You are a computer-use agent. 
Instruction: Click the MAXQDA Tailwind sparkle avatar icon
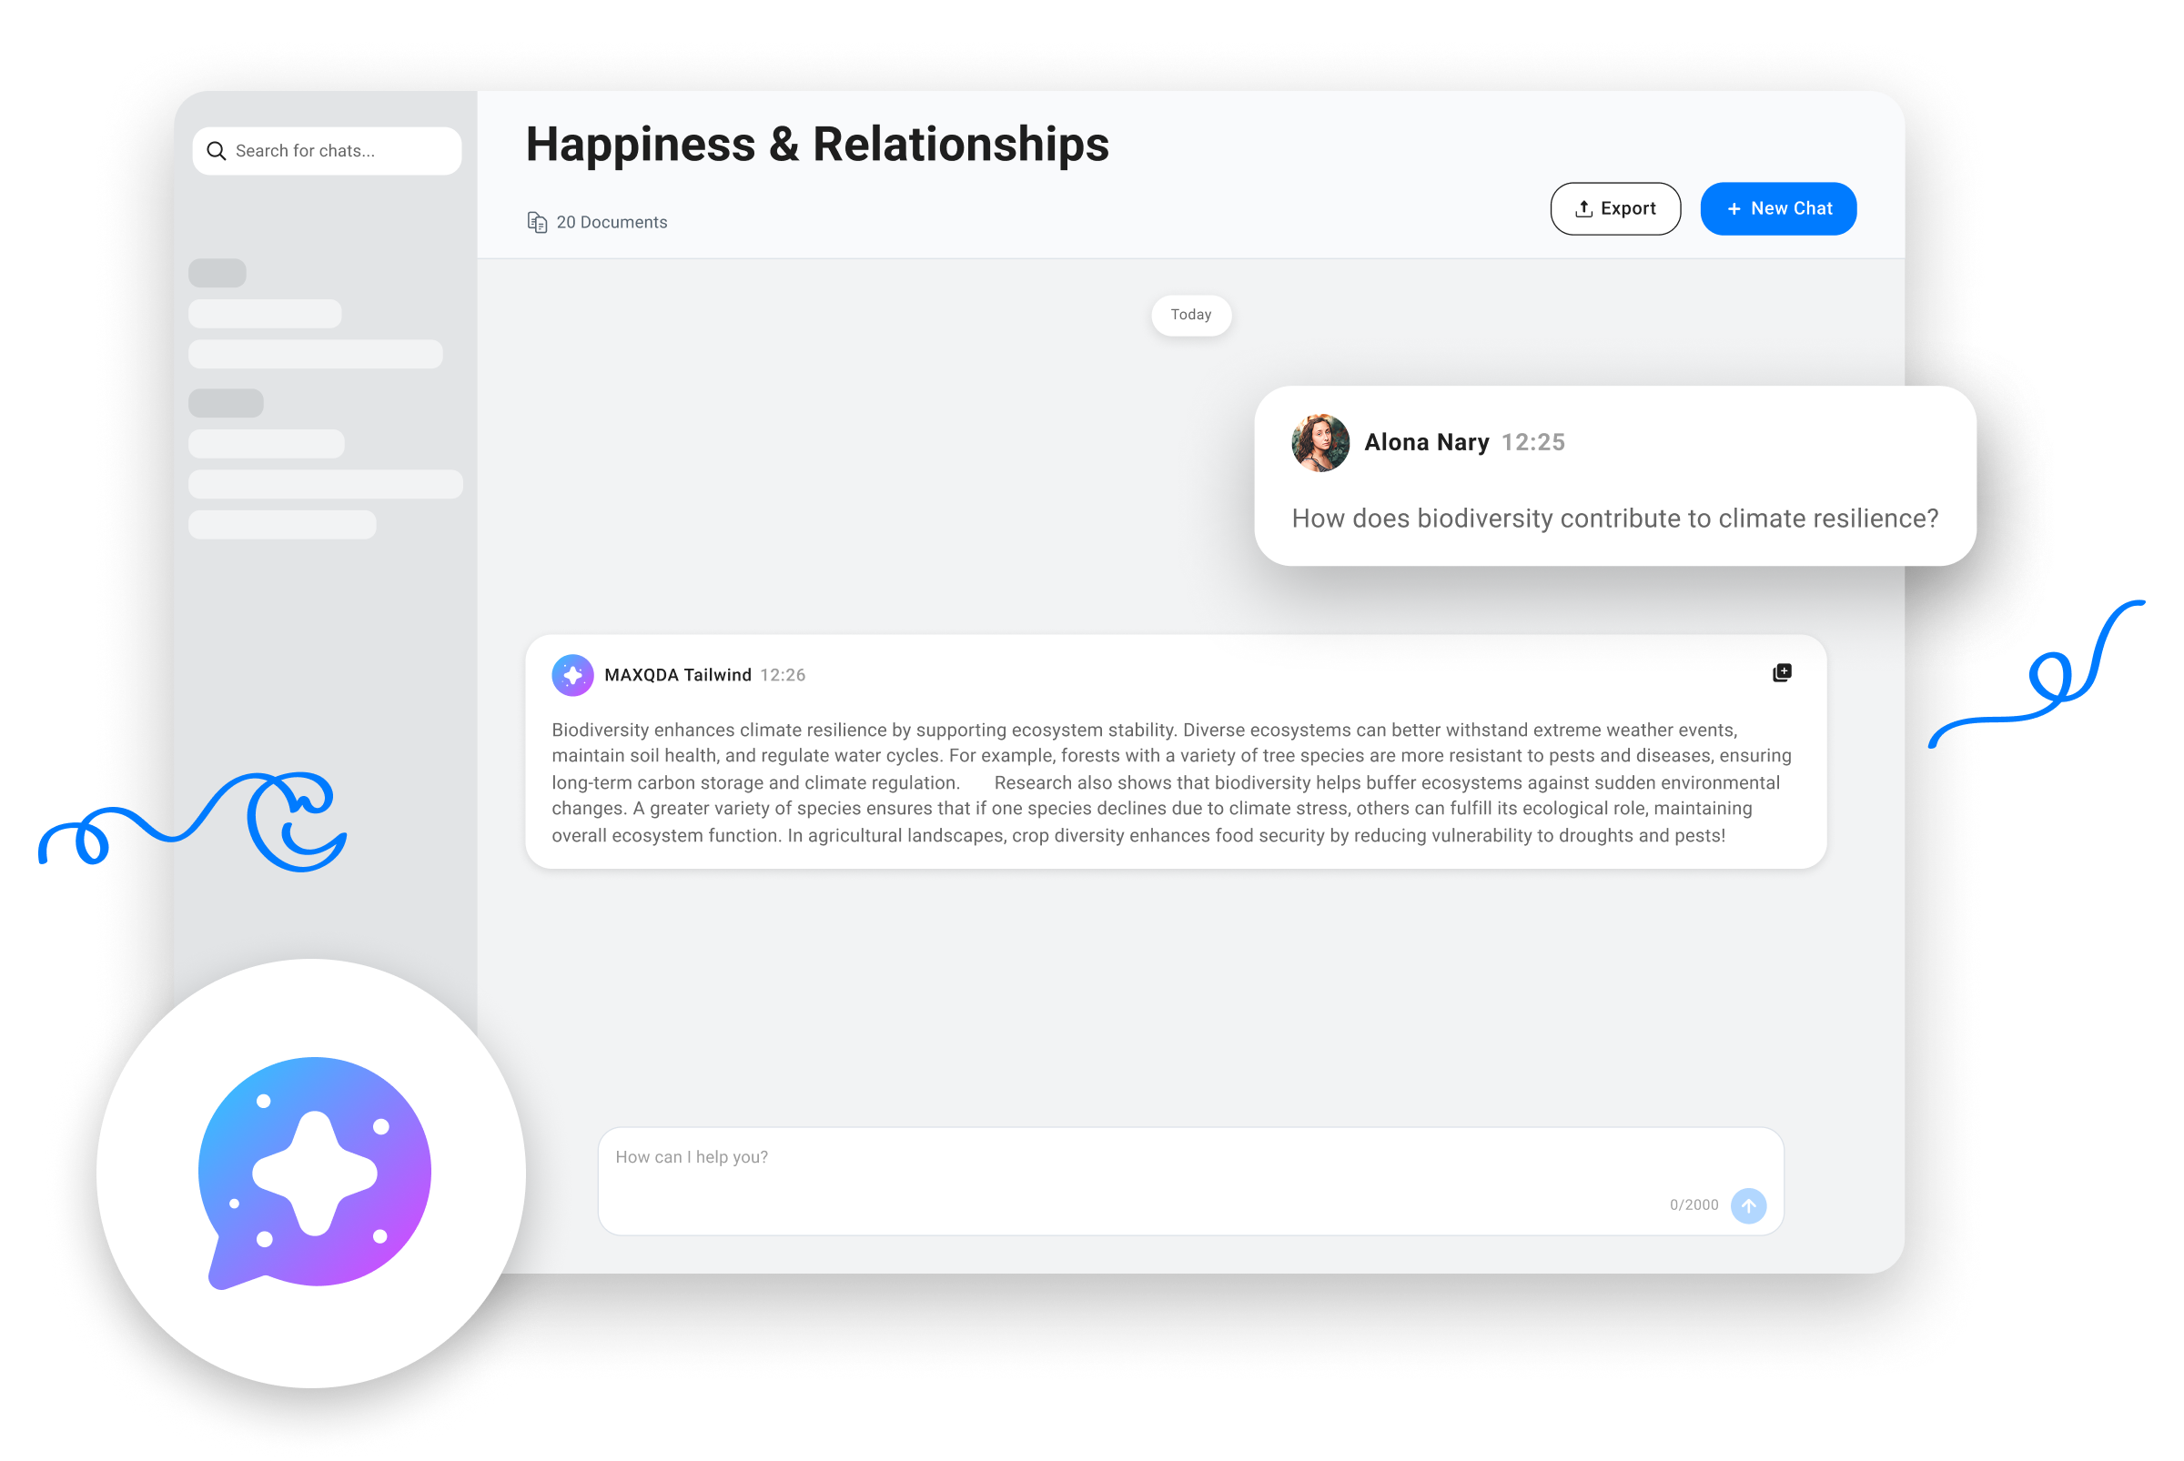click(x=572, y=675)
